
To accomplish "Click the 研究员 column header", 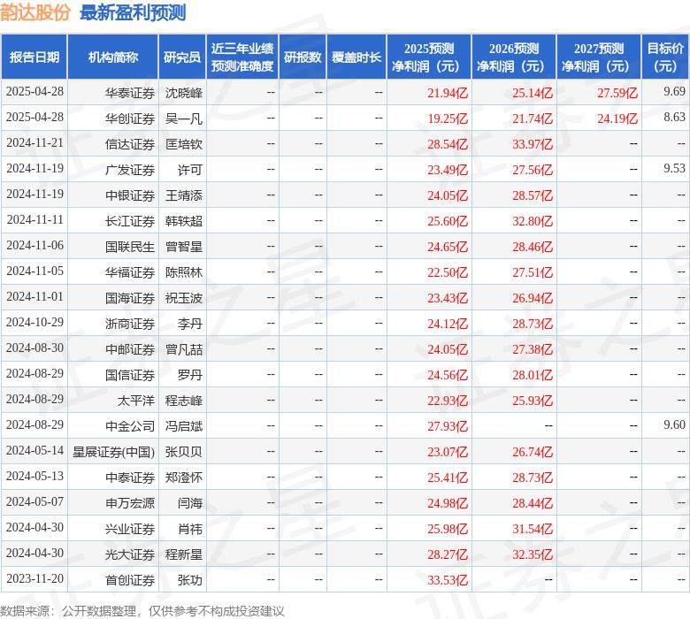I will (182, 57).
